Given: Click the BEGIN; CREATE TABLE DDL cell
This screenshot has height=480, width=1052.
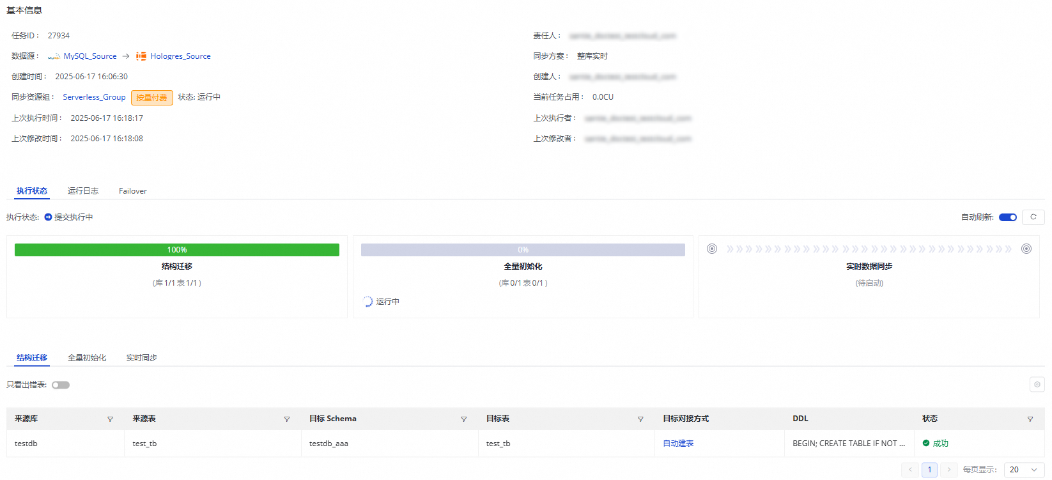Looking at the screenshot, I should [849, 444].
